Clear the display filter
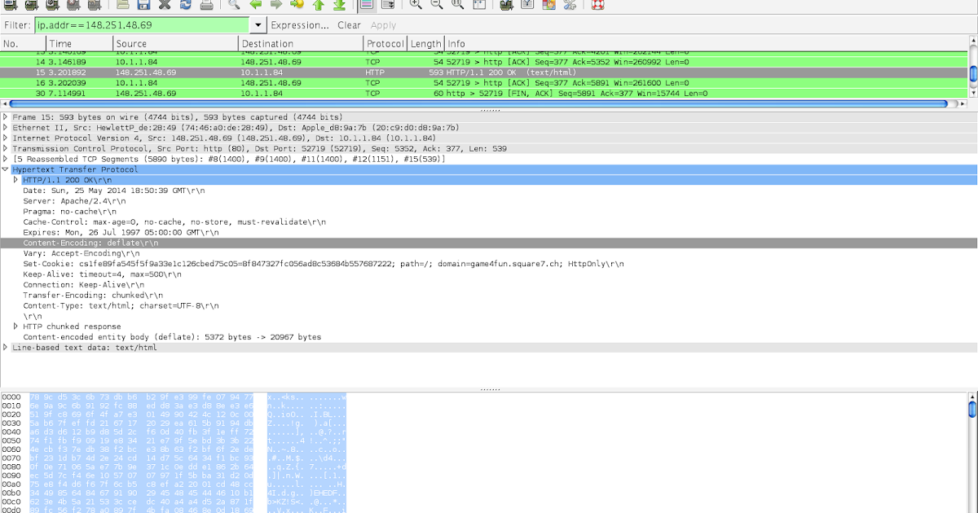The width and height of the screenshot is (978, 513). coord(350,25)
